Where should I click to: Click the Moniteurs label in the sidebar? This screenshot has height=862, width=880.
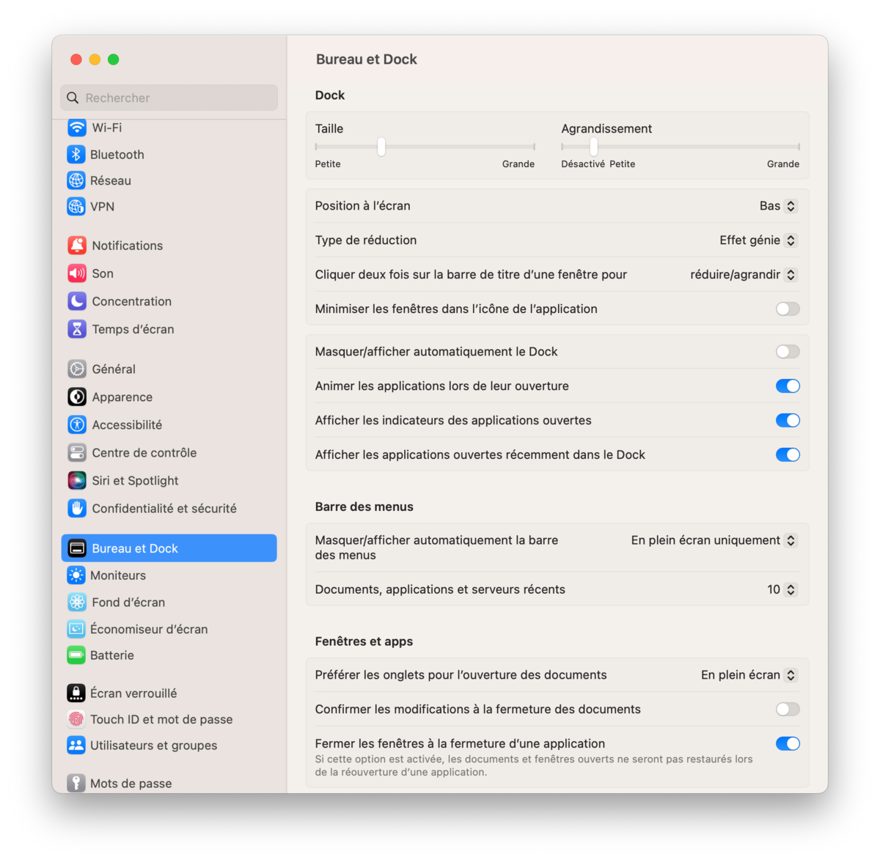tap(118, 575)
